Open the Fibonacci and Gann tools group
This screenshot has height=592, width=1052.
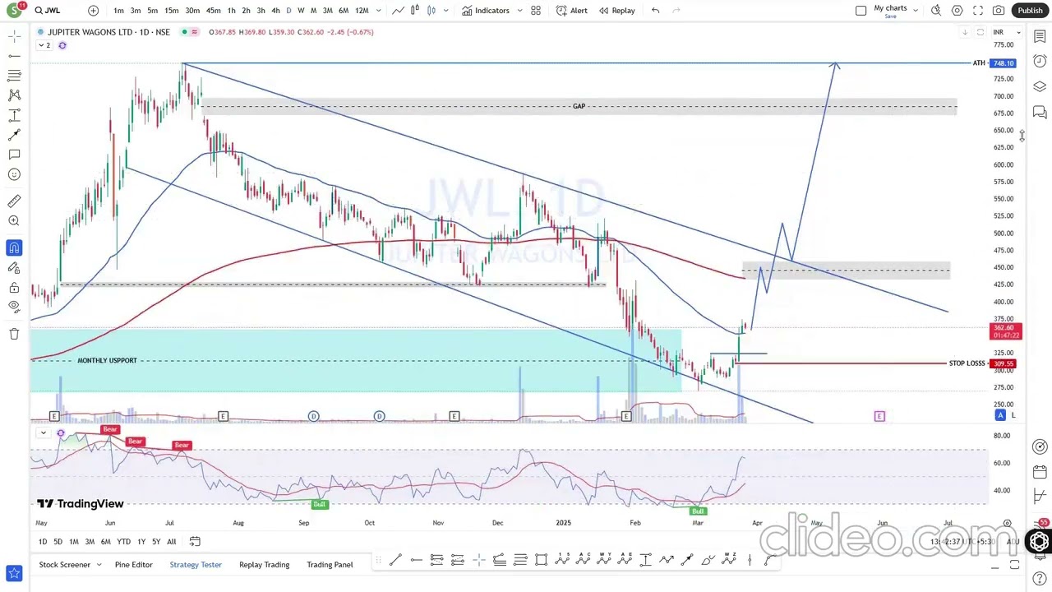(x=14, y=76)
